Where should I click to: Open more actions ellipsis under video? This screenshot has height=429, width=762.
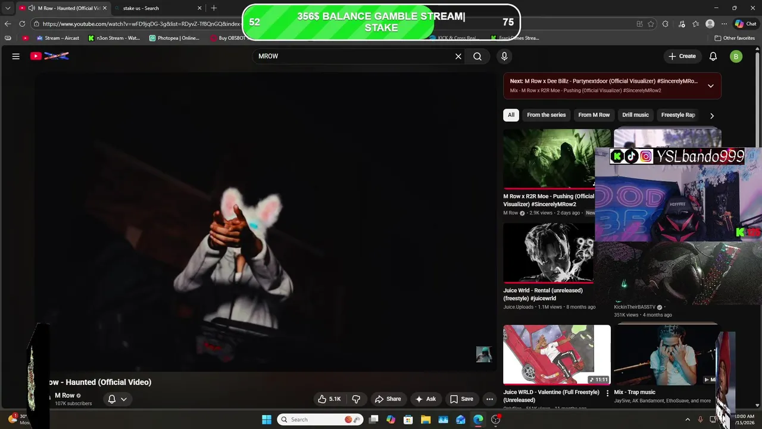tap(489, 399)
